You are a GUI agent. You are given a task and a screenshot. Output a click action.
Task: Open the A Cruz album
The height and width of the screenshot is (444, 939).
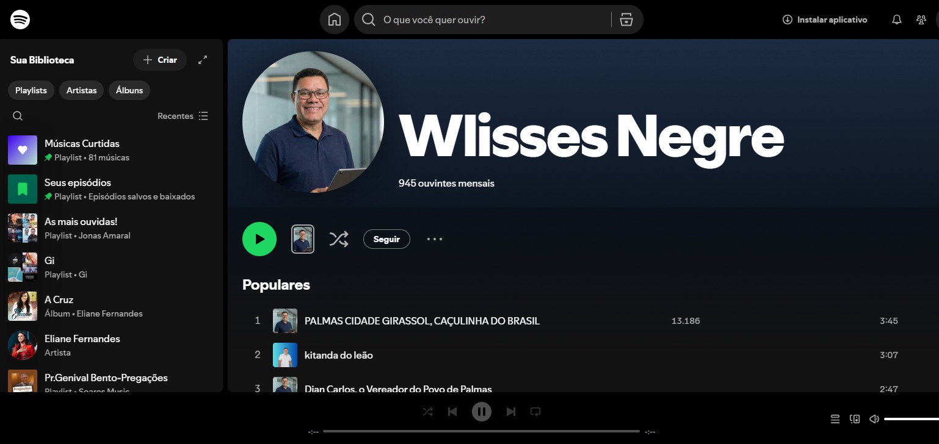112,306
